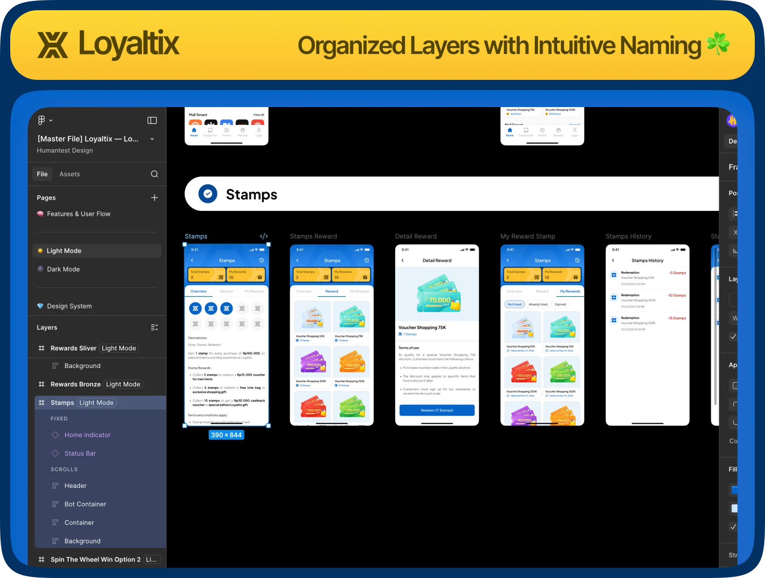The width and height of the screenshot is (765, 578).
Task: Select Bot Container layer row
Action: tap(100, 504)
